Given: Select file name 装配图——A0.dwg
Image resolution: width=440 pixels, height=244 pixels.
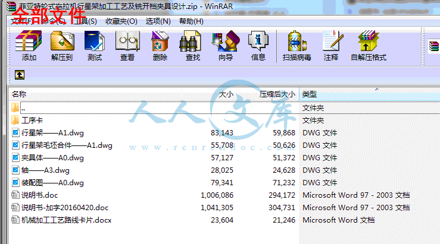Looking at the screenshot, I should pyautogui.click(x=52, y=183).
